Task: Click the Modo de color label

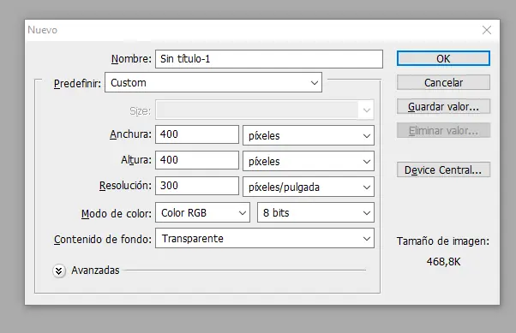Action: tap(117, 214)
